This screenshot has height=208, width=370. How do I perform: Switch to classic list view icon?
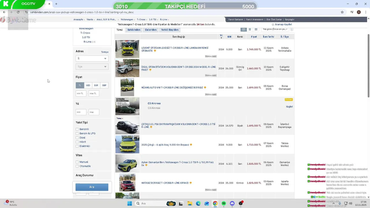pyautogui.click(x=250, y=29)
